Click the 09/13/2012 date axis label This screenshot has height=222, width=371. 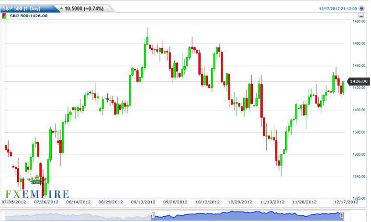click(x=143, y=202)
